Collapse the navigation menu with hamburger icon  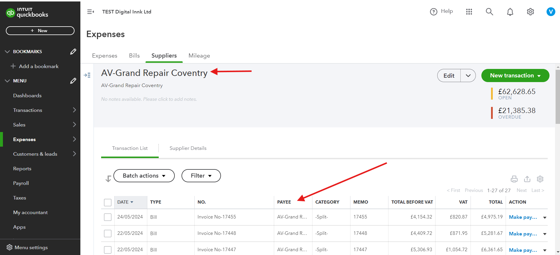coord(91,12)
